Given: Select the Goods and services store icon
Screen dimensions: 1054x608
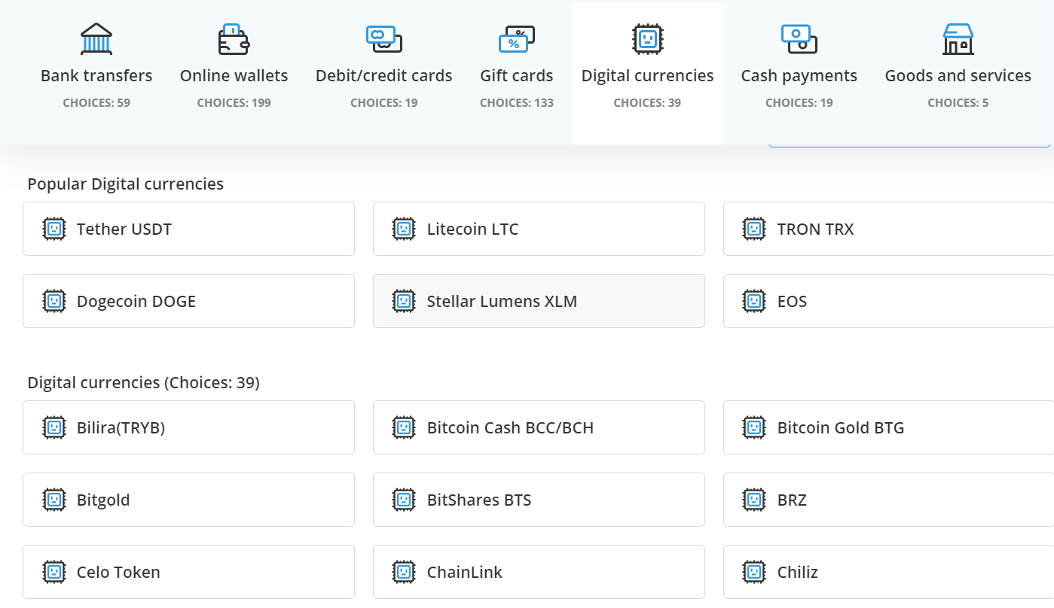Looking at the screenshot, I should coord(958,38).
